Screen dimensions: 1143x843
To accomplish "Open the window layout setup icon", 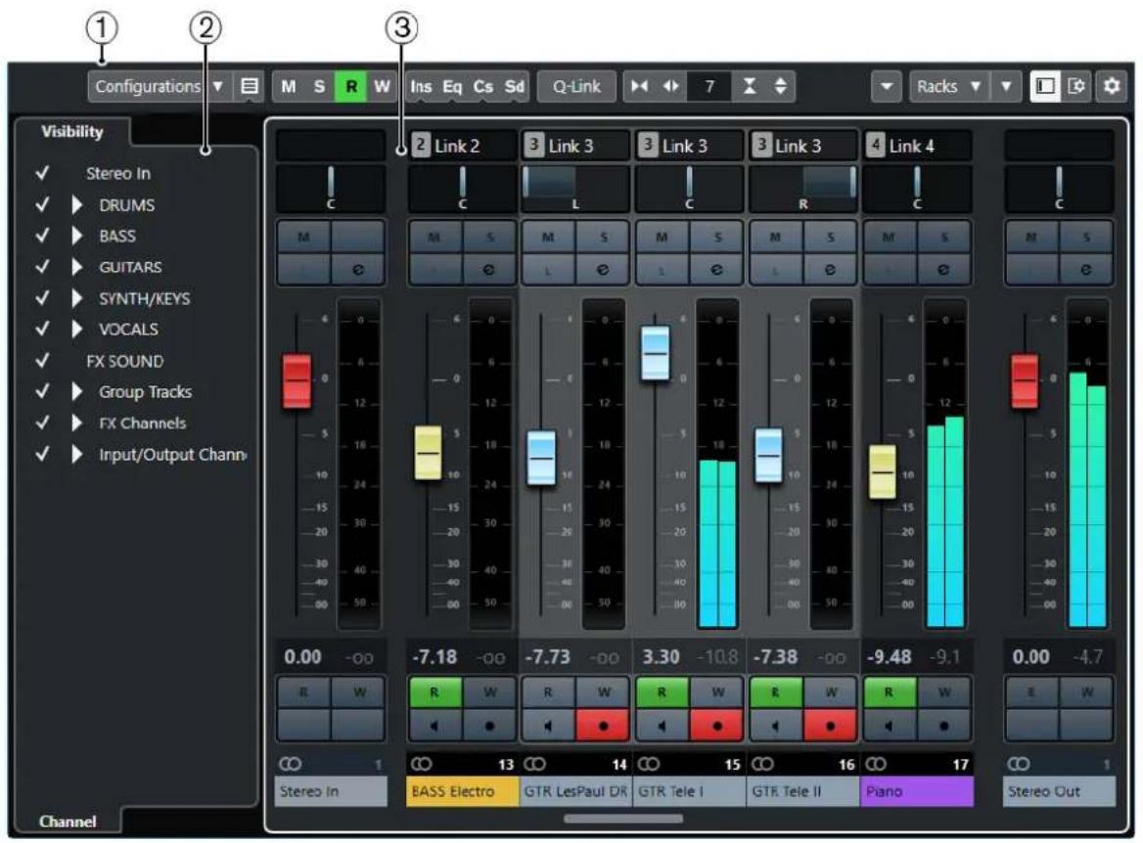I will point(1076,87).
